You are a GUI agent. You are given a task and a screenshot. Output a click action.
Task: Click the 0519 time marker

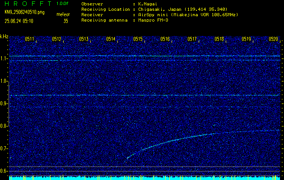point(247,39)
